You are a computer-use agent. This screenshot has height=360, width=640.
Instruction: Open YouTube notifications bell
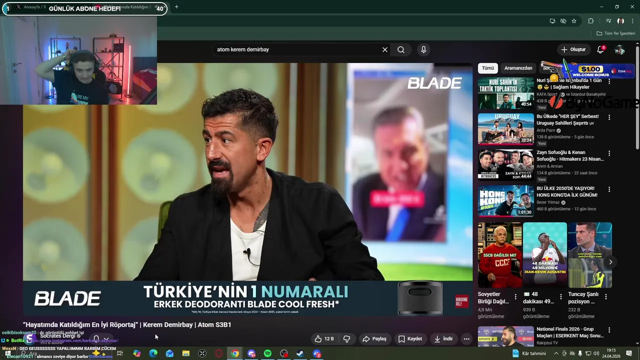tap(600, 49)
